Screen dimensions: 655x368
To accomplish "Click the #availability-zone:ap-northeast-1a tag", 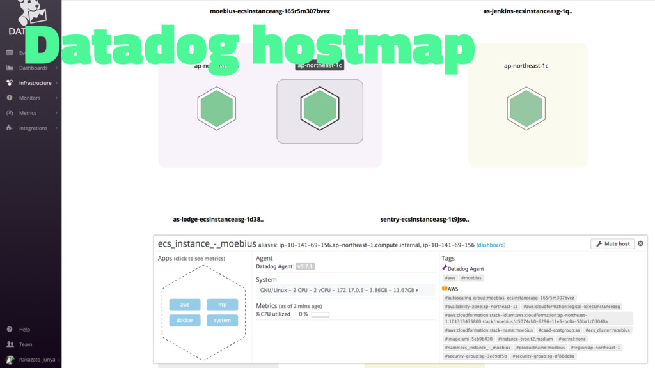I will (481, 306).
